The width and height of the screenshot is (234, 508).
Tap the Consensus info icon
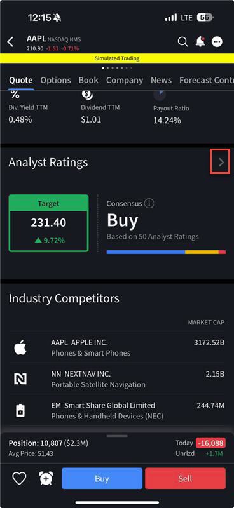(x=149, y=203)
